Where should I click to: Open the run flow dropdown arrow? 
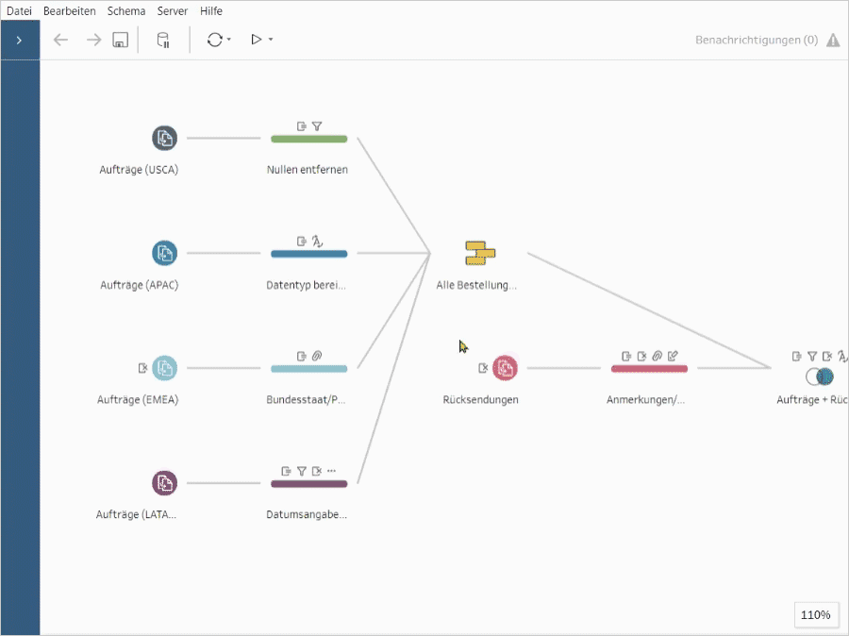click(x=269, y=40)
